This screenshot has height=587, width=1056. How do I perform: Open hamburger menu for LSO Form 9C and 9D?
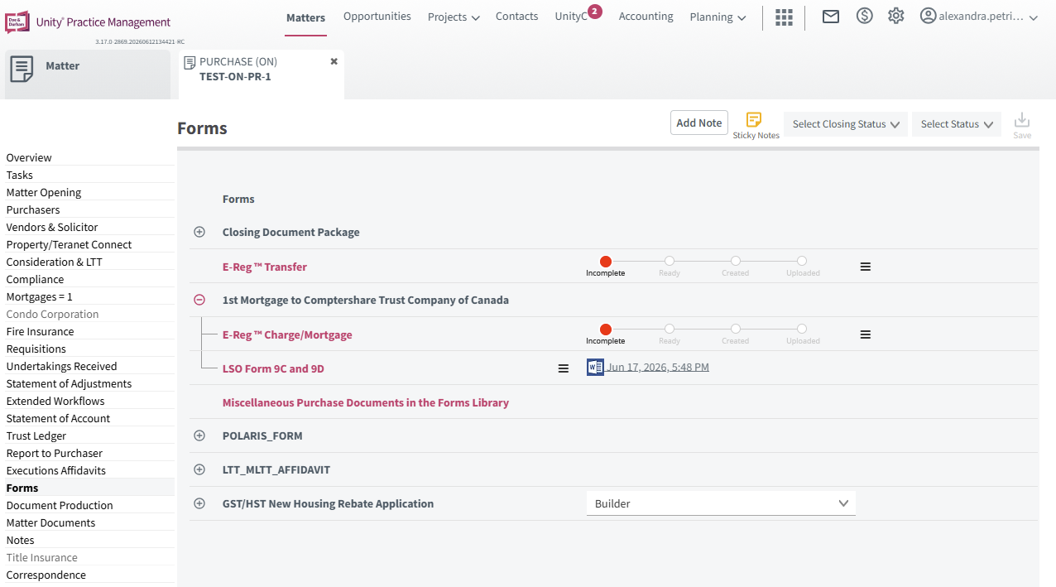[563, 368]
